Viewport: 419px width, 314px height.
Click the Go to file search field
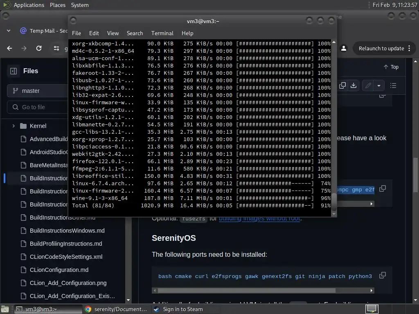pyautogui.click(x=37, y=107)
